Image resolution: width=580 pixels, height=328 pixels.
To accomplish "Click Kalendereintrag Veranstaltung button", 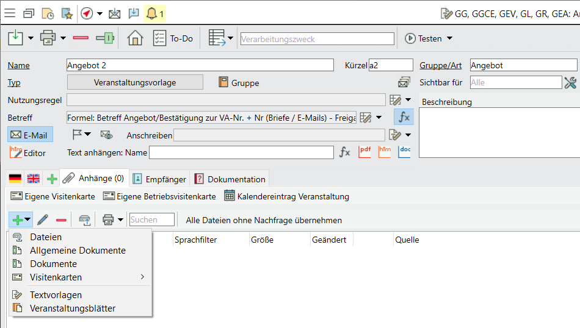I will [286, 196].
